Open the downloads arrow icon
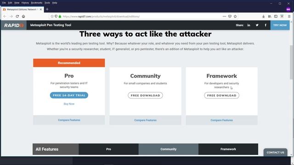Viewport: 294px width, 165px height. point(263,16)
